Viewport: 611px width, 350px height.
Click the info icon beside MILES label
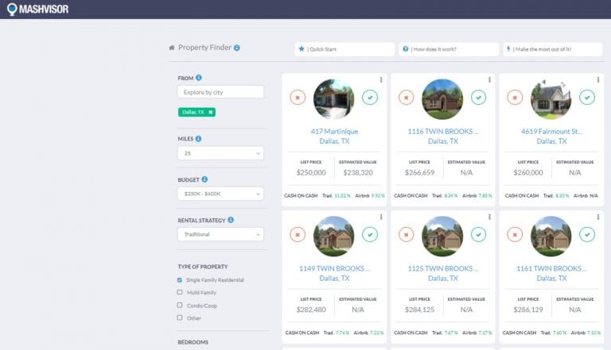tap(198, 138)
